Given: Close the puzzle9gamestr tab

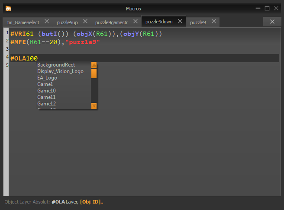Looking at the screenshot, I should click(x=136, y=22).
